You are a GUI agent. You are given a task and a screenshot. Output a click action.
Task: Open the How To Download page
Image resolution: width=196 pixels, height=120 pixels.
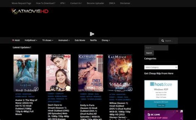click(46, 3)
